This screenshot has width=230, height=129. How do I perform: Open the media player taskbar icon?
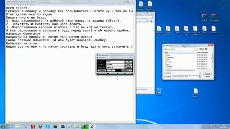pos(26,126)
